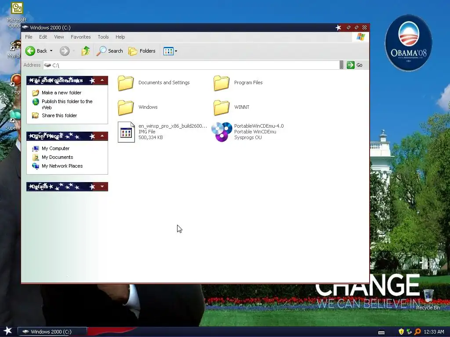Open the address bar dropdown
Viewport: 450px width, 337px height.
pyautogui.click(x=341, y=65)
